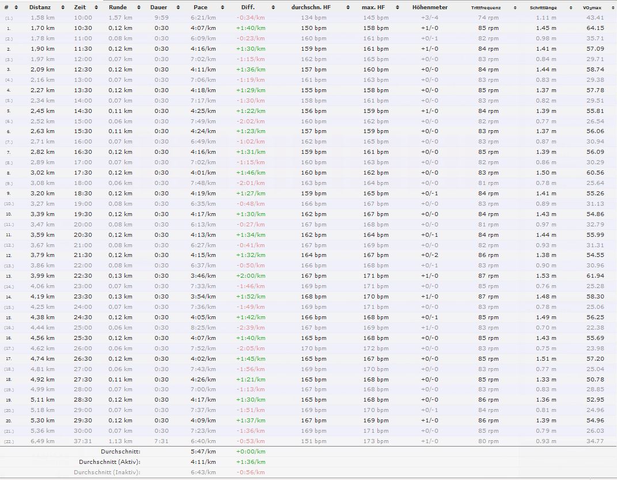Select the Durchschnitt (Inaktiv) summary label

click(x=107, y=473)
